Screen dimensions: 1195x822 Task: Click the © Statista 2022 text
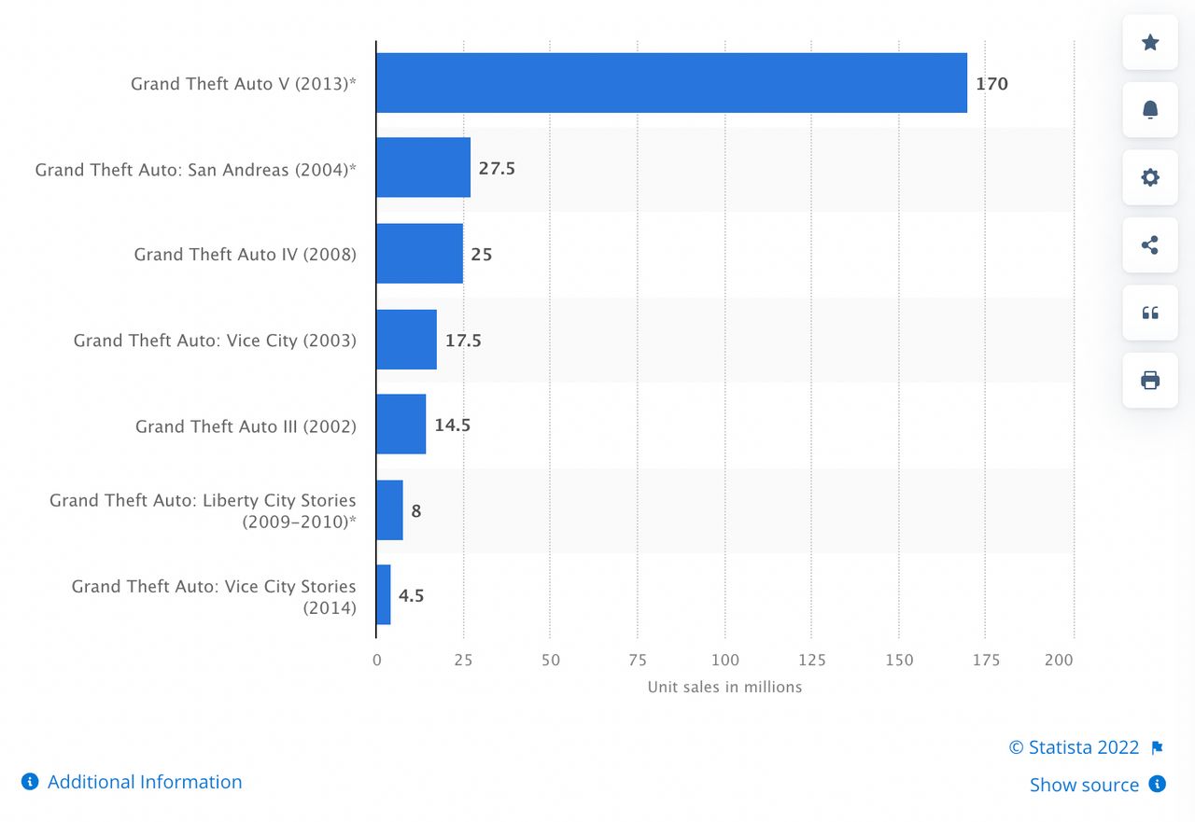tap(1074, 747)
